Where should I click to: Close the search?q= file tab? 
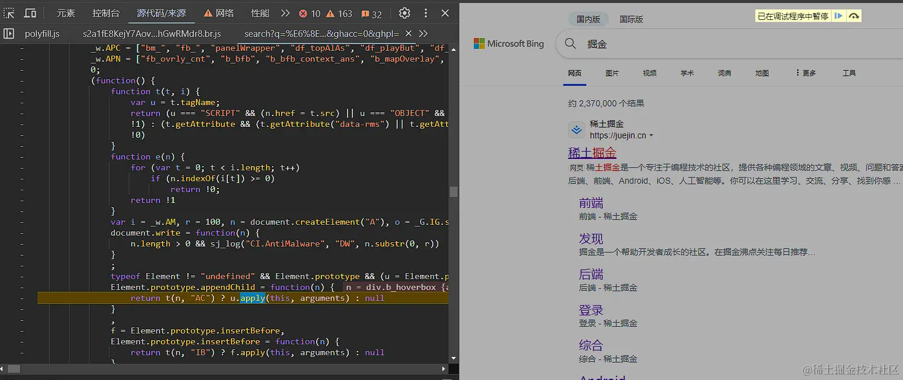[x=409, y=34]
